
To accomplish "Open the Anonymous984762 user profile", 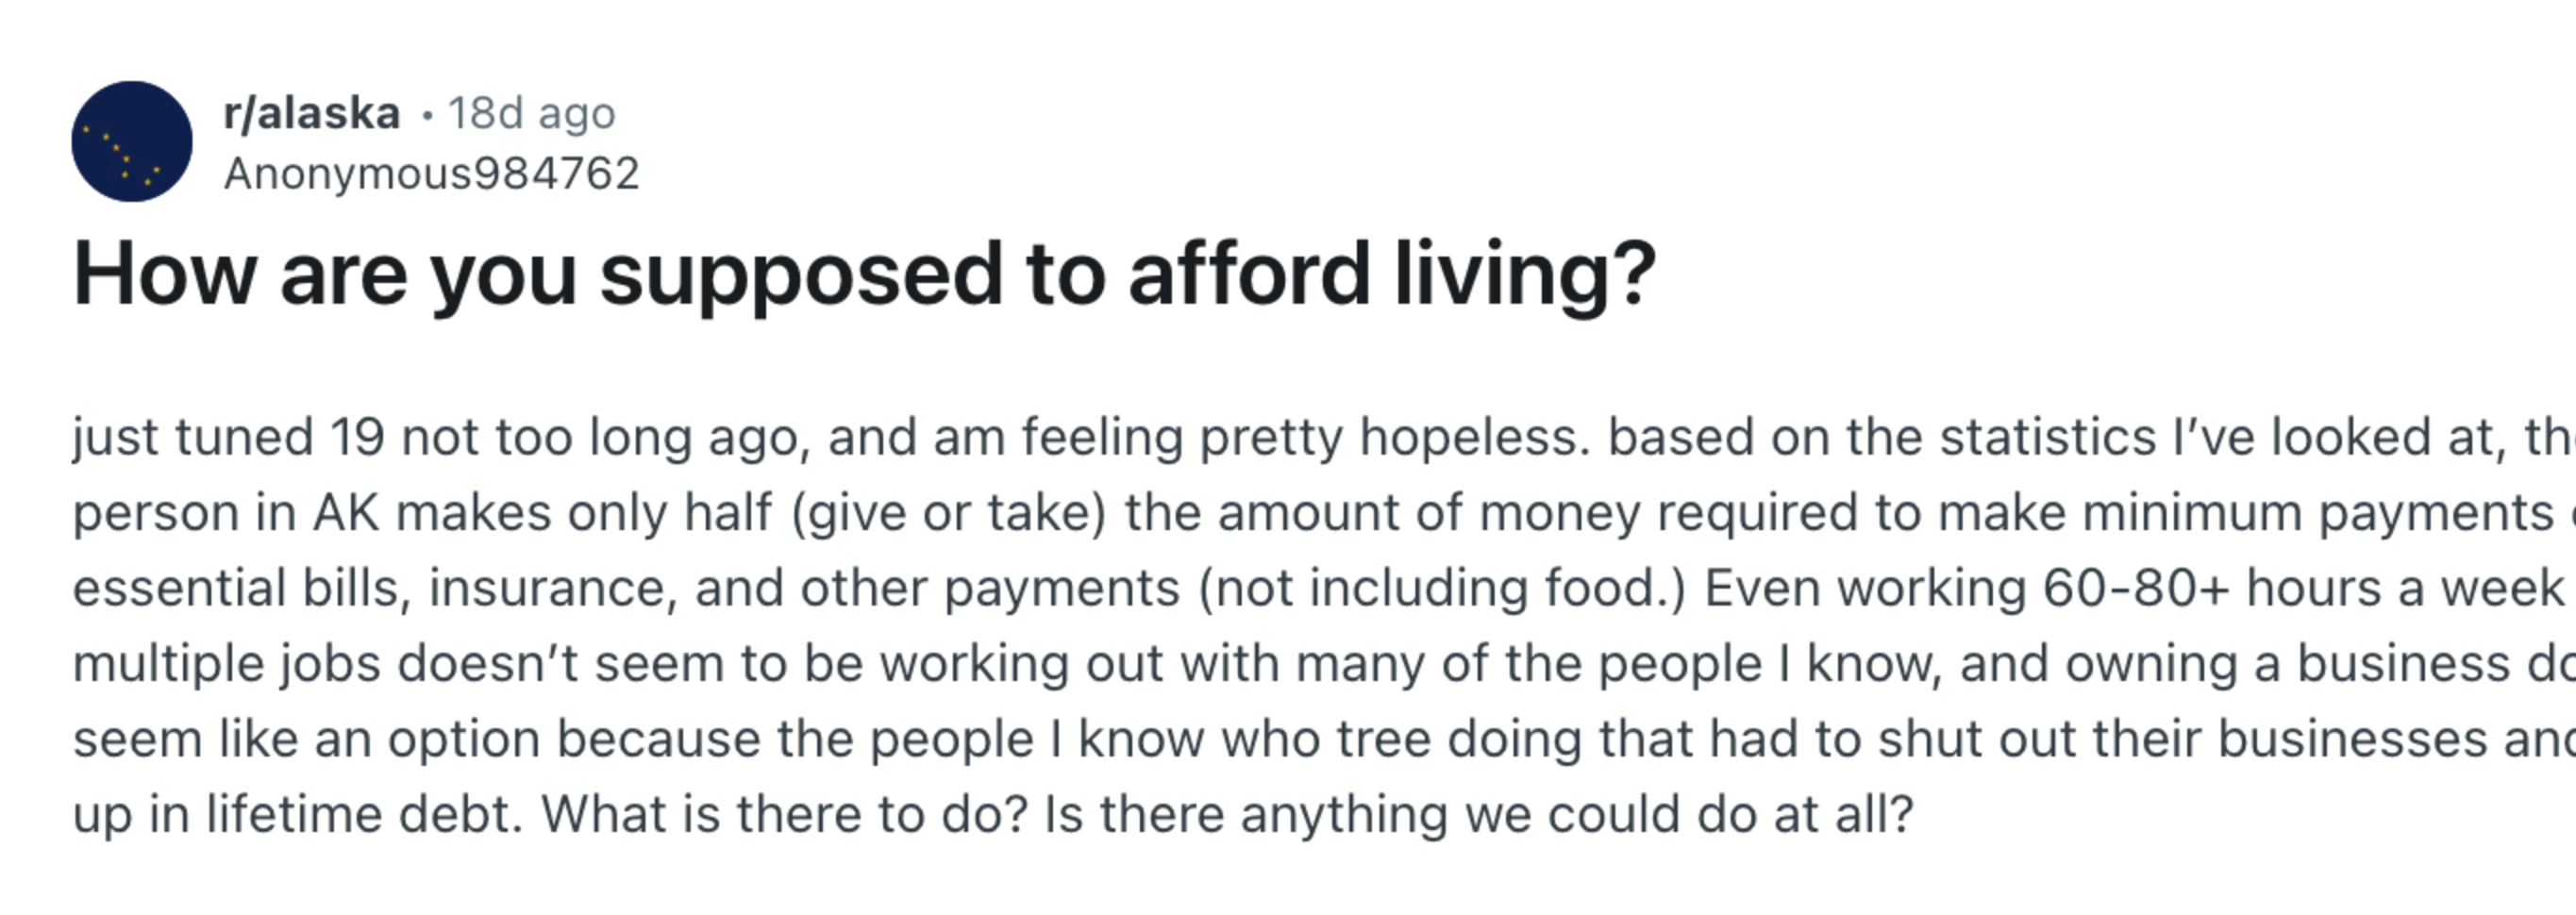I will pos(431,174).
